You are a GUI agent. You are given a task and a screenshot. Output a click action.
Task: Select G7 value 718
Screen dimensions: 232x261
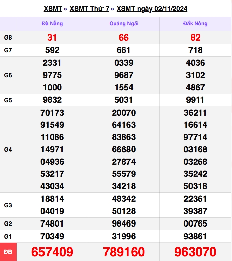point(195,50)
